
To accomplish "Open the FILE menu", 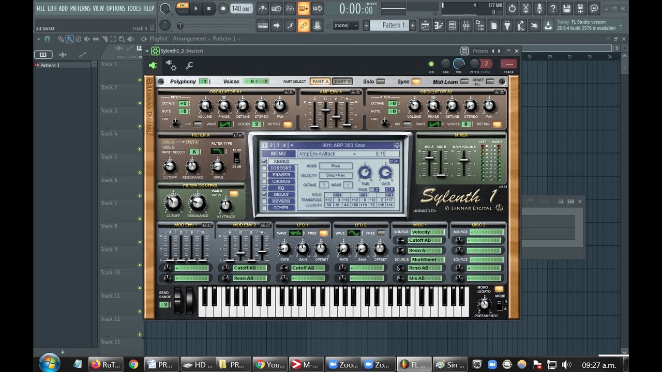I will coord(41,8).
